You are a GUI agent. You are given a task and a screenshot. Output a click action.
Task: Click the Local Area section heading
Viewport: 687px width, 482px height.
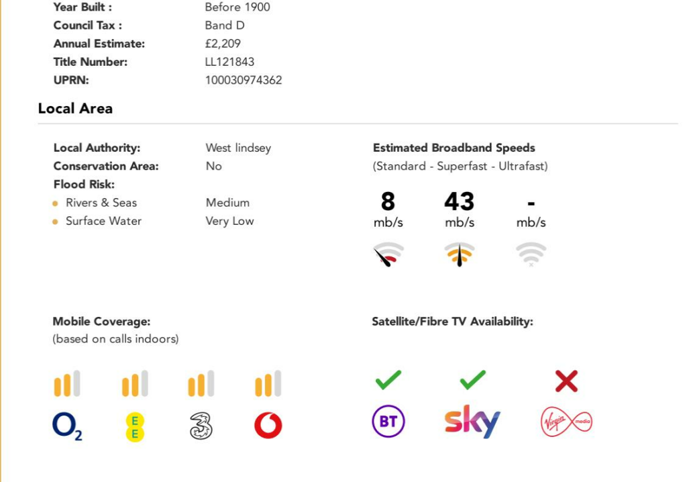click(75, 109)
